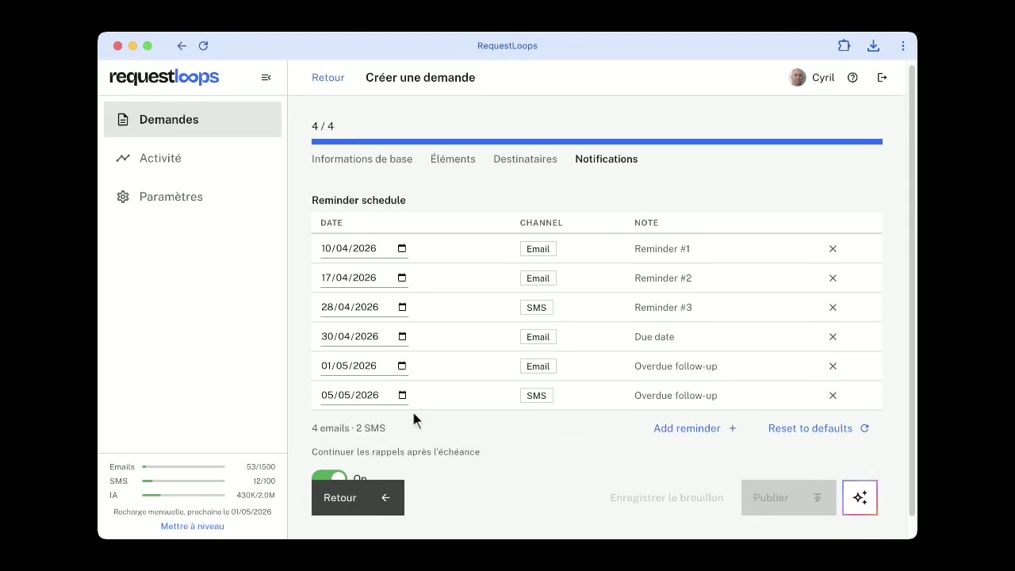Toggle off continuing reminders after due date

tap(329, 476)
